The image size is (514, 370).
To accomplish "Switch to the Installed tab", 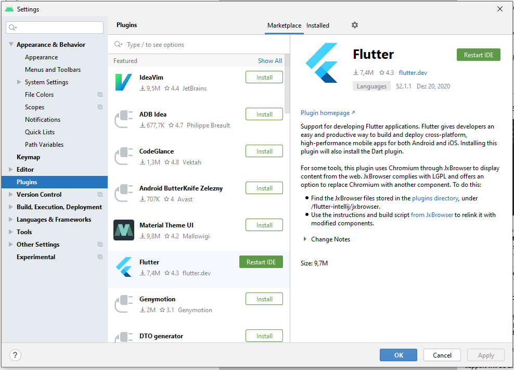I will [318, 25].
